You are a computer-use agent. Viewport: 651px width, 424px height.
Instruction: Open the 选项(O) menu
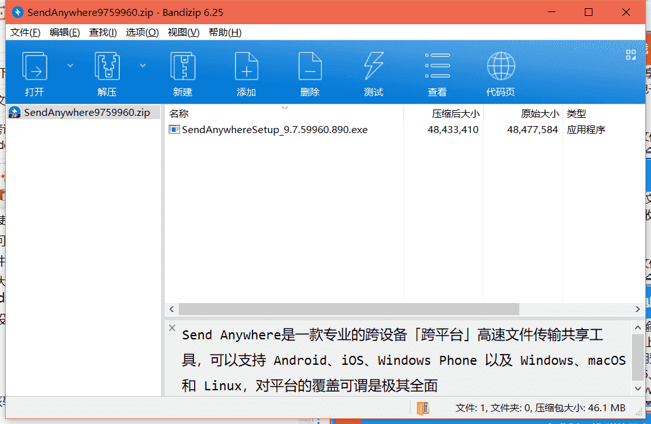tap(142, 32)
